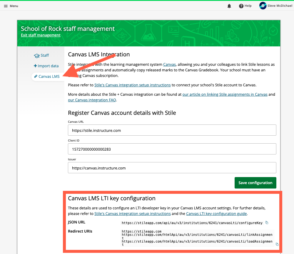The image size is (294, 254).
Task: Click the Help question mark icon
Action: (241, 6)
